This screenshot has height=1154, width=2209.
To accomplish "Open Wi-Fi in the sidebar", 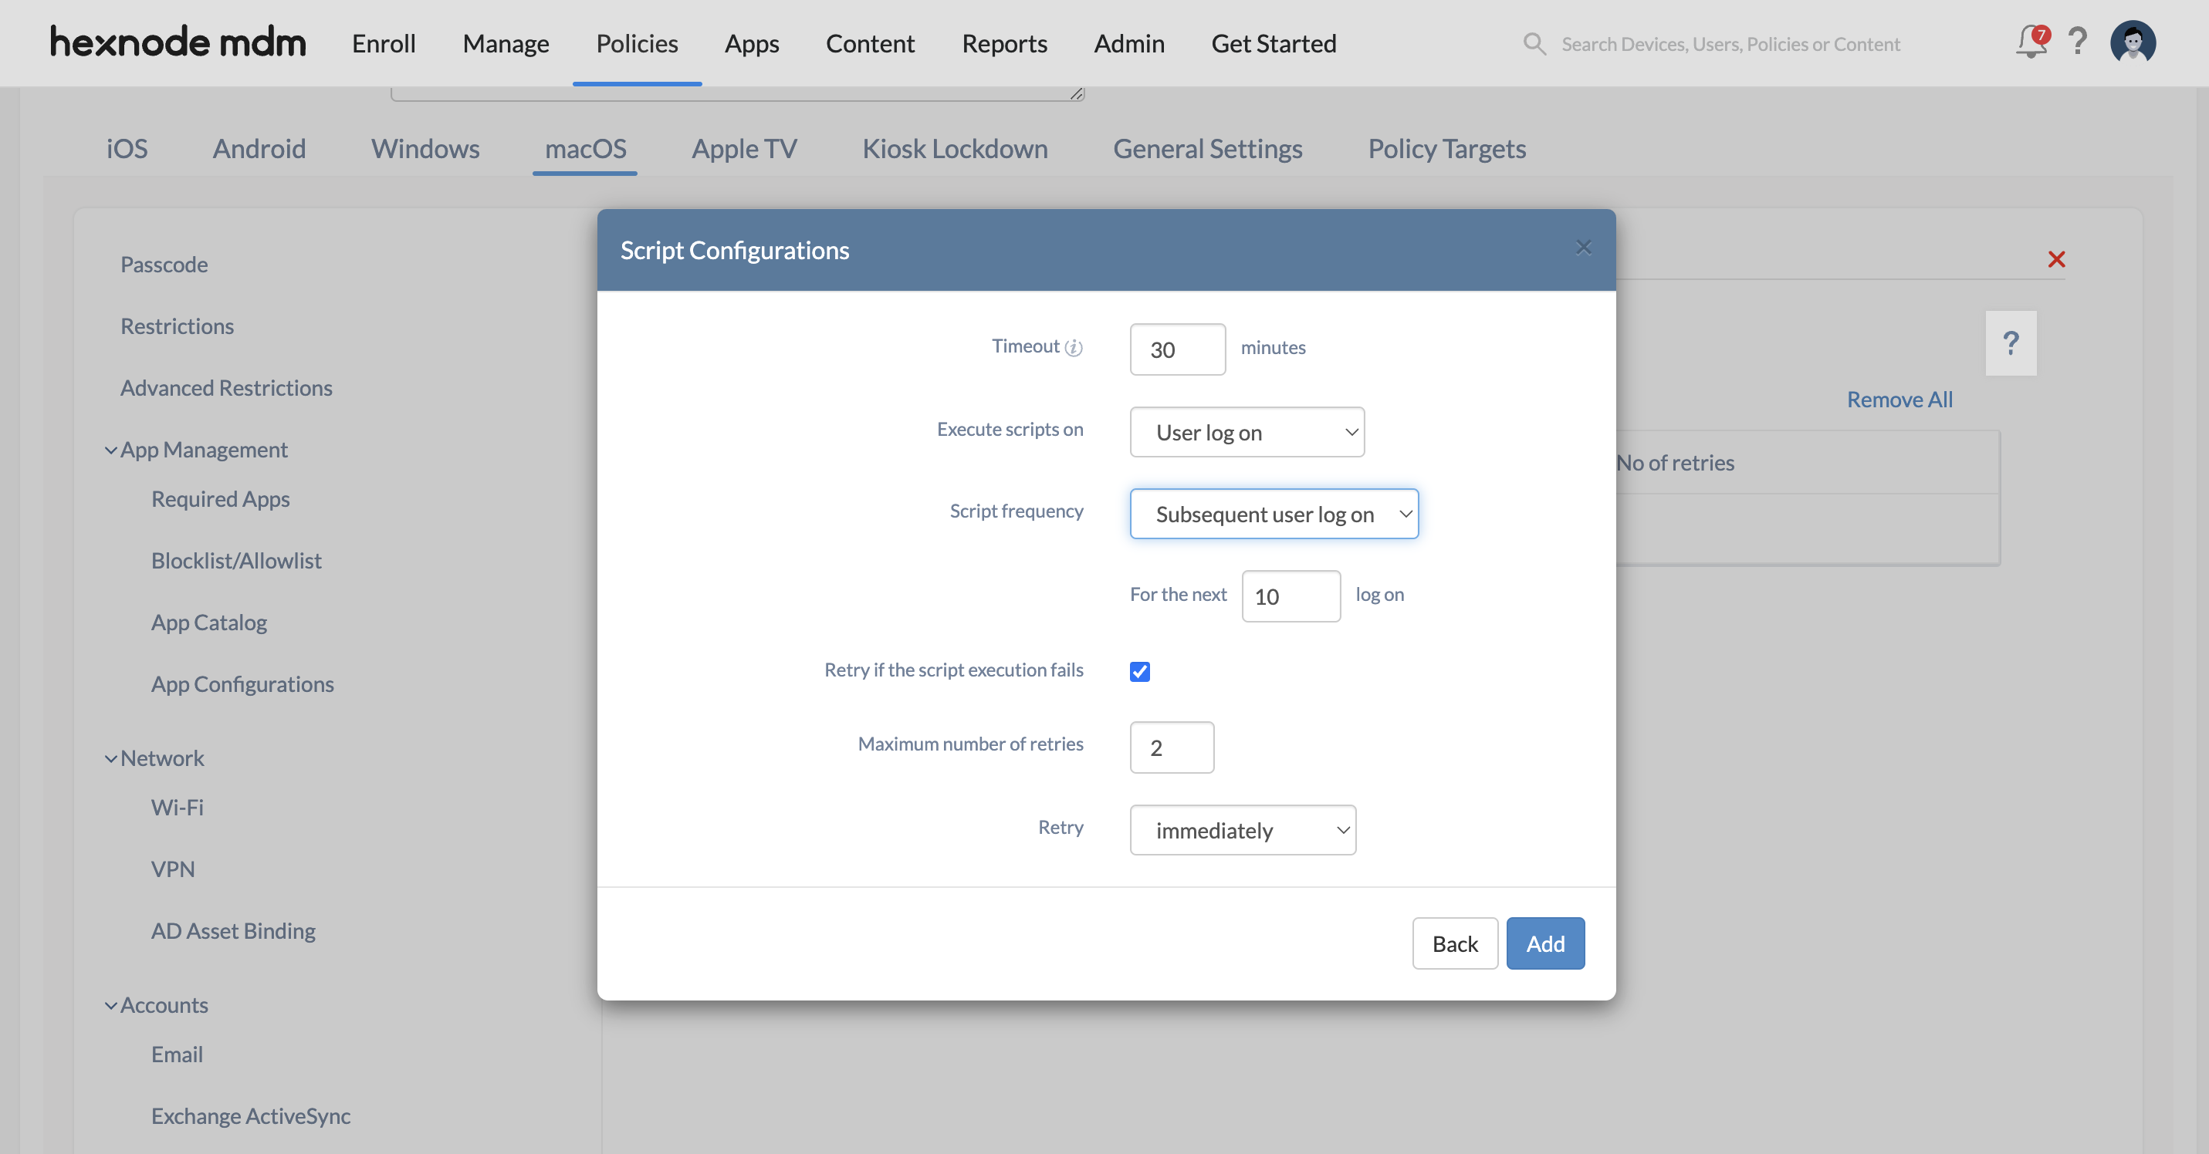I will 177,806.
